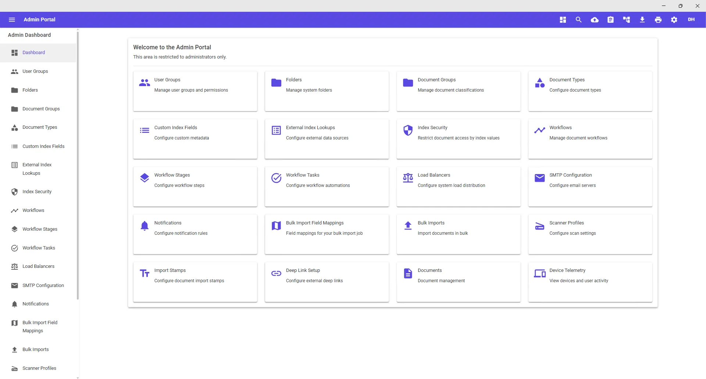This screenshot has height=379, width=706.
Task: Click the printer icon
Action: click(658, 20)
